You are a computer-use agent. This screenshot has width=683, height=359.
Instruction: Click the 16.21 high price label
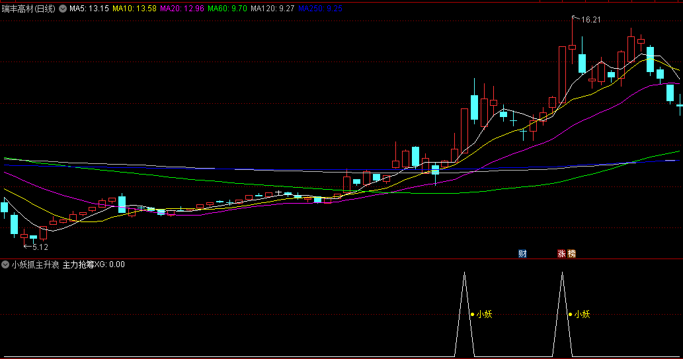point(590,20)
